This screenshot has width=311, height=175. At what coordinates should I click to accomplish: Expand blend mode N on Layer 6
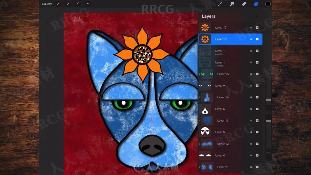[251, 109]
